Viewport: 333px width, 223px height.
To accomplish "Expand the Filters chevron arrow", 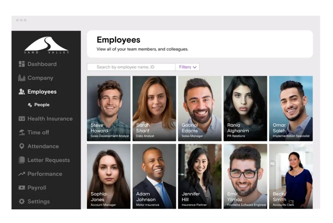I will [195, 67].
